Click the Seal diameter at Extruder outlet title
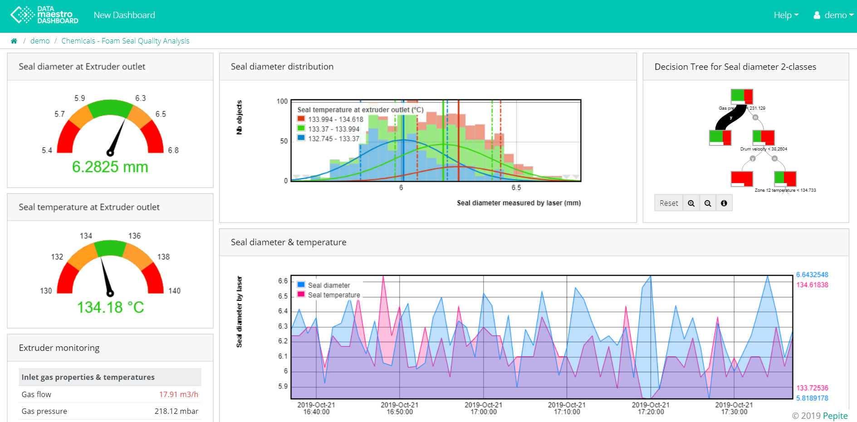This screenshot has height=422, width=857. [x=82, y=67]
